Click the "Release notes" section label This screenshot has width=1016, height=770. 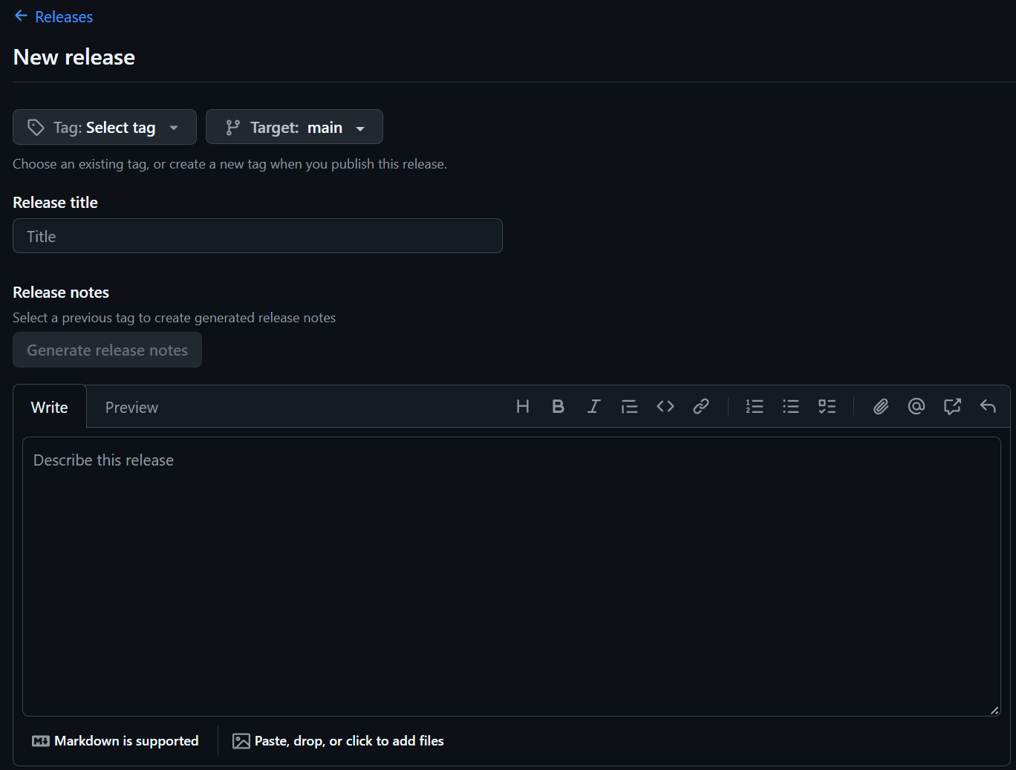pos(61,293)
